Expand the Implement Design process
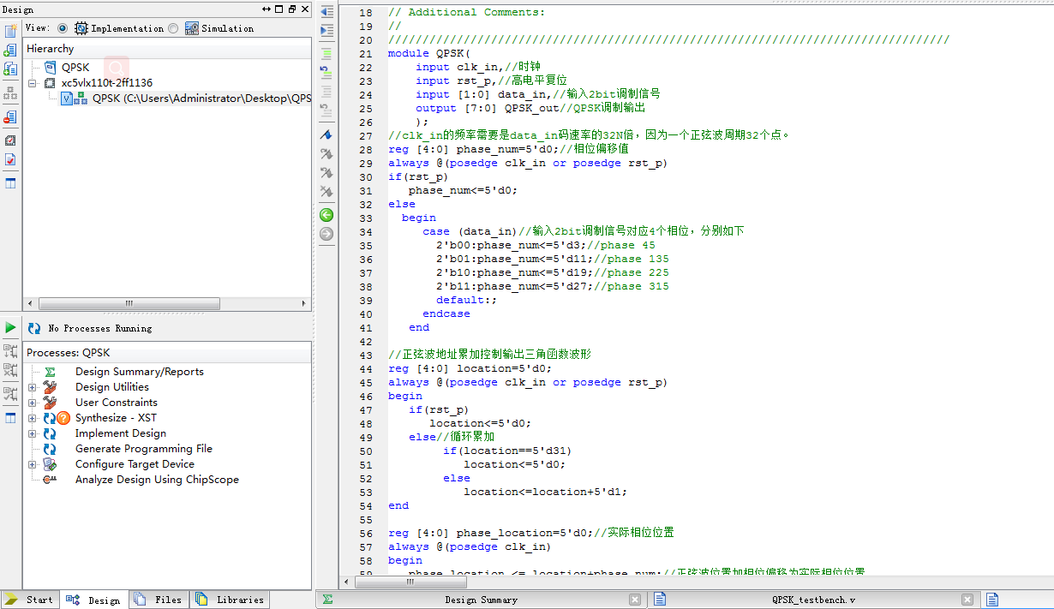The image size is (1054, 609). click(33, 433)
